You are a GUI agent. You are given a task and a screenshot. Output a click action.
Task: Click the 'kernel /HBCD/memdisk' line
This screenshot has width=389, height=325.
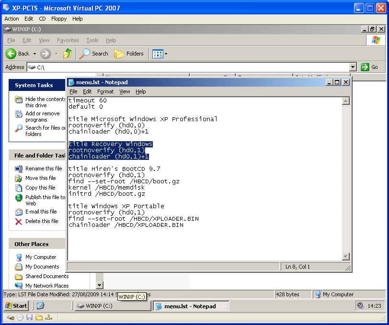(x=107, y=188)
